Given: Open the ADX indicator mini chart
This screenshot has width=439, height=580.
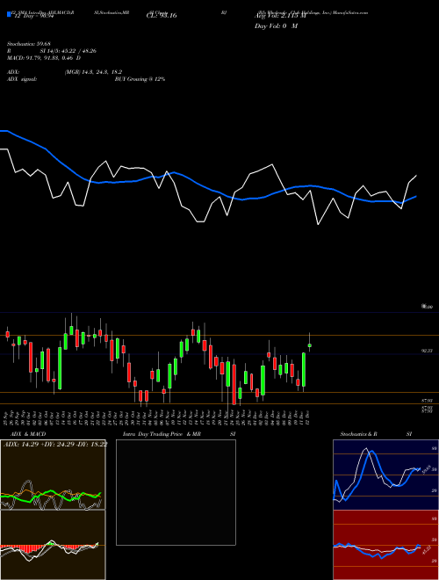Looking at the screenshot, I should pos(53,475).
